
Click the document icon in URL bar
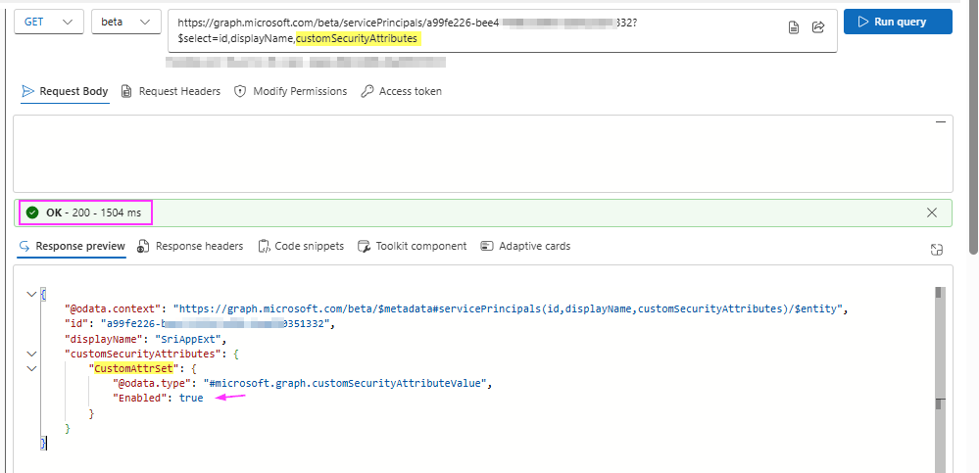794,27
